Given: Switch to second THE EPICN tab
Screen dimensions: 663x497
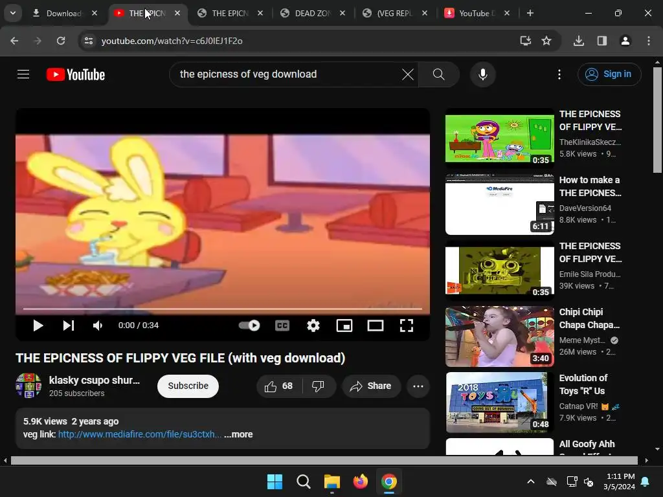Looking at the screenshot, I should point(231,13).
